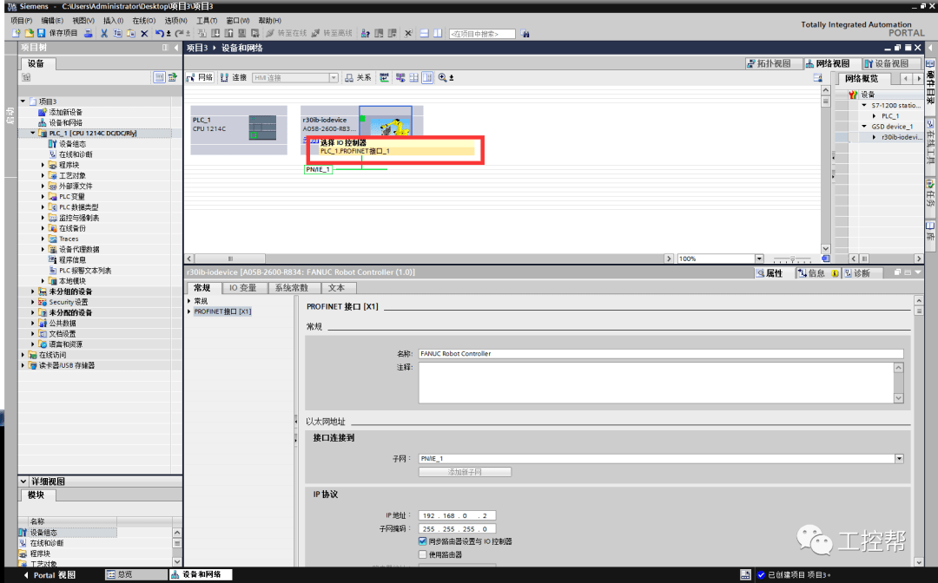
Task: Click in the 注释 comment text area
Action: [657, 383]
